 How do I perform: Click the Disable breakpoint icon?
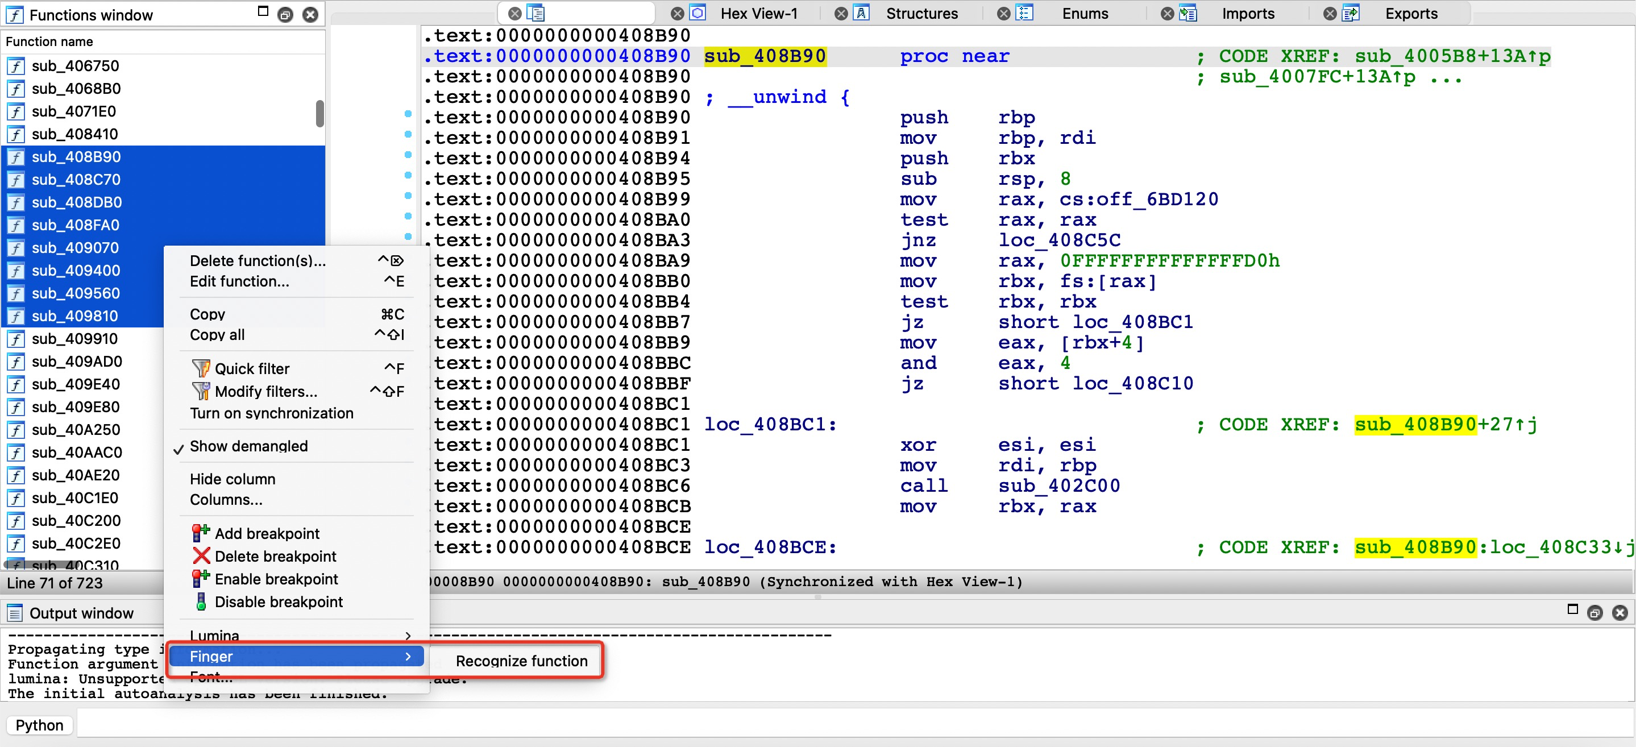click(201, 601)
